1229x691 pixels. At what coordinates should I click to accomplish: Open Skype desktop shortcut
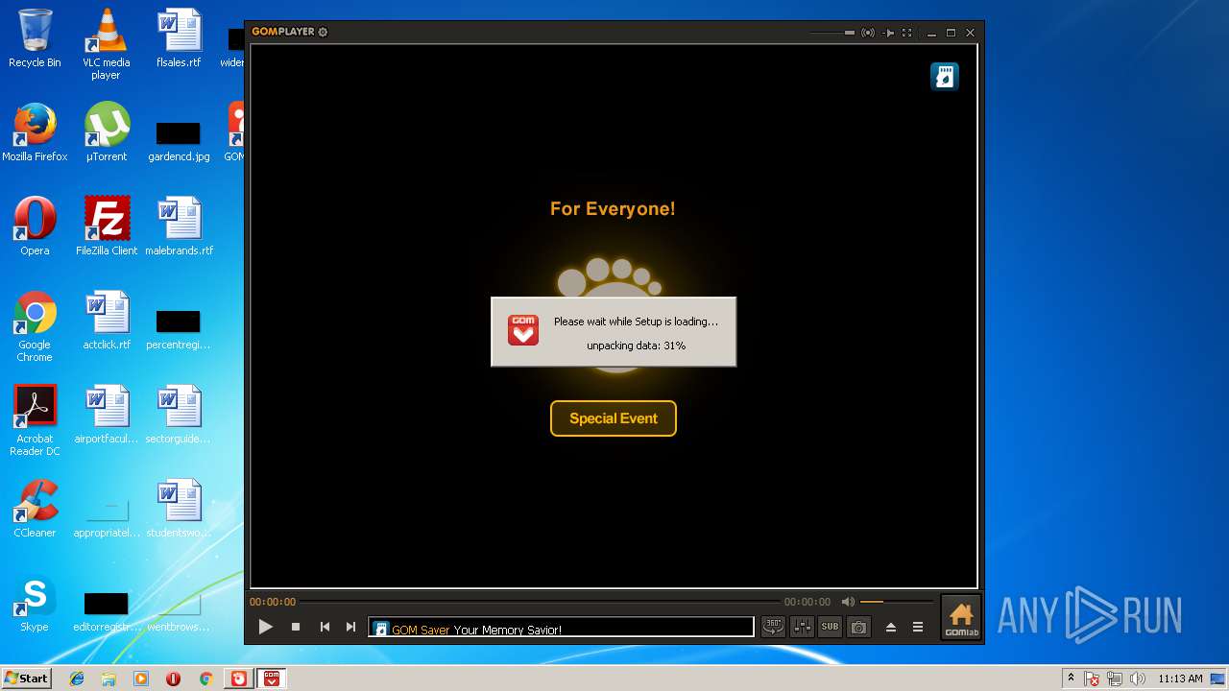(35, 603)
